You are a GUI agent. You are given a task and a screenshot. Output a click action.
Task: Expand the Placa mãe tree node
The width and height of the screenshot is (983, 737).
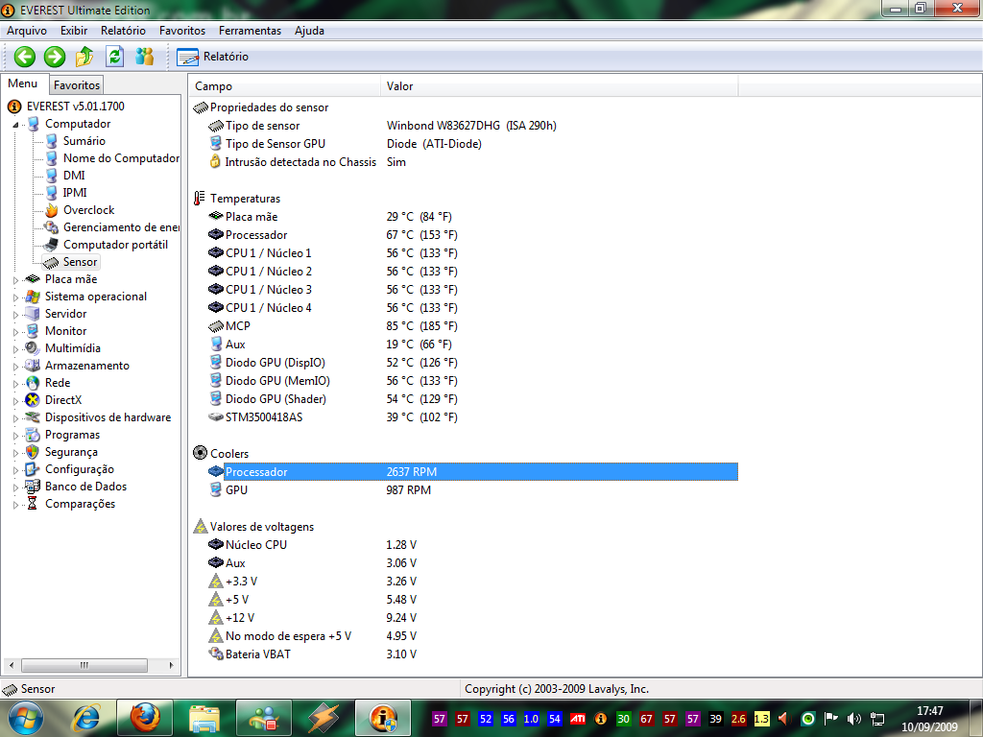coord(15,279)
